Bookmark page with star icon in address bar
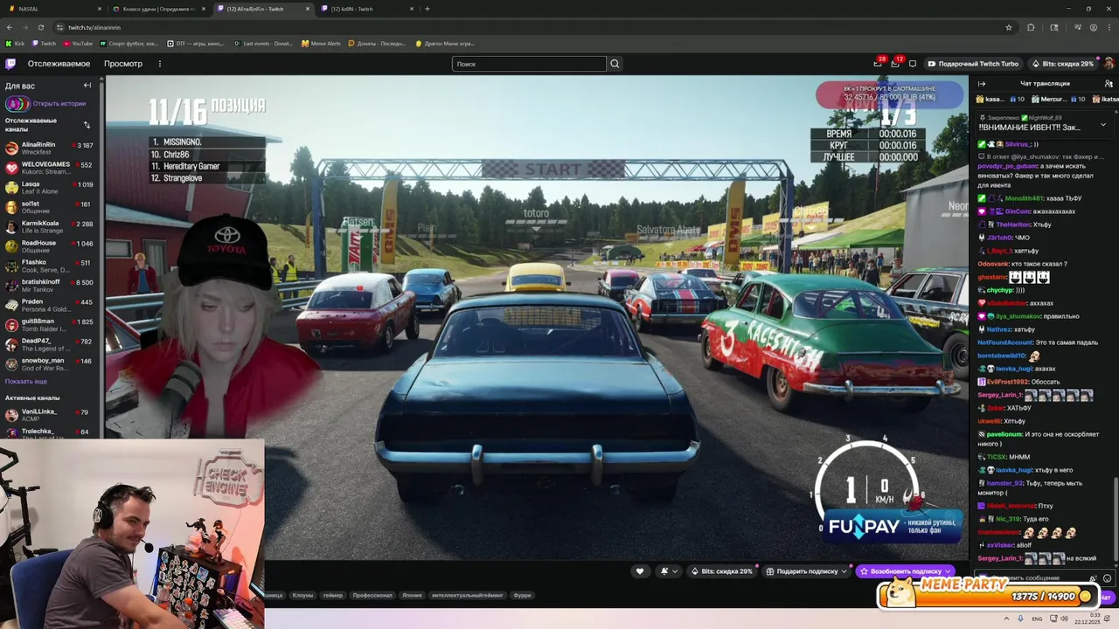 [1009, 28]
